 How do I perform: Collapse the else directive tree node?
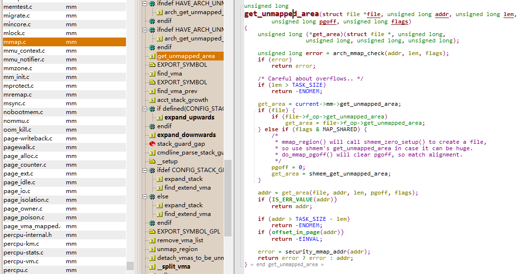[x=145, y=196]
